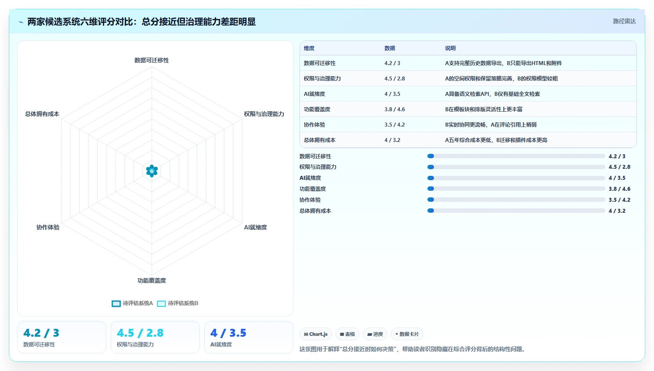Click the 数据 table column header
The width and height of the screenshot is (654, 371).
[x=390, y=48]
